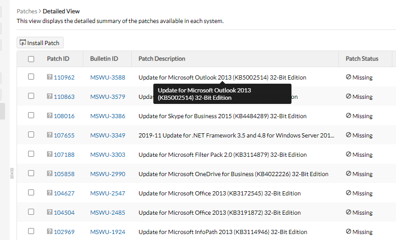Toggle the select-all checkbox in table header

click(x=31, y=59)
